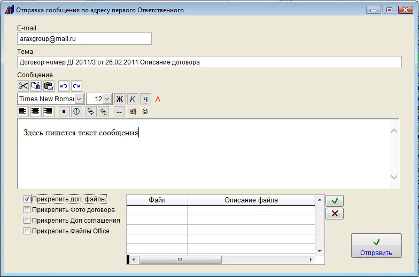Close the message sending window
419x277 pixels.
pos(405,10)
